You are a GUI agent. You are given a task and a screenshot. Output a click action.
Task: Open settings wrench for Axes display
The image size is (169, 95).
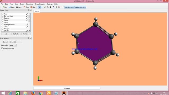[x=27, y=14]
